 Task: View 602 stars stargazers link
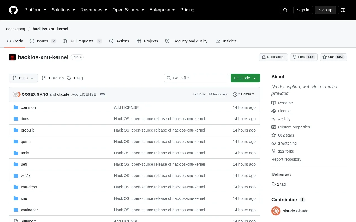click(x=283, y=135)
